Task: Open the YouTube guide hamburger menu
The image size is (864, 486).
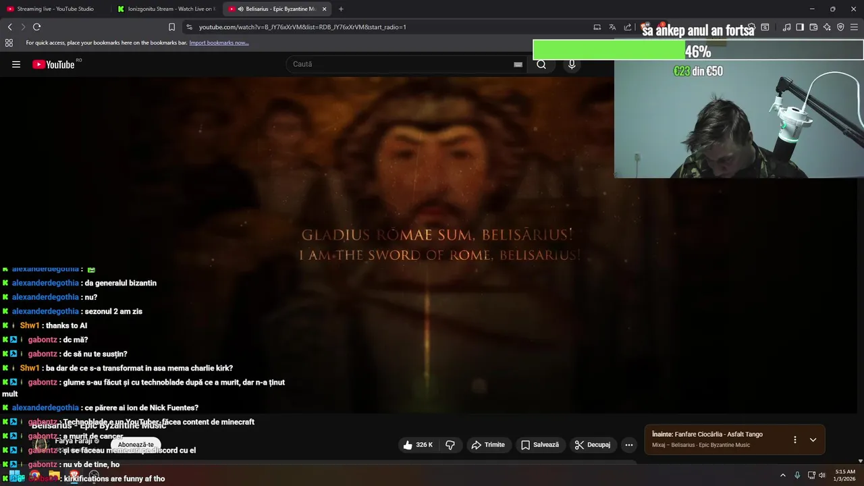Action: pyautogui.click(x=16, y=64)
